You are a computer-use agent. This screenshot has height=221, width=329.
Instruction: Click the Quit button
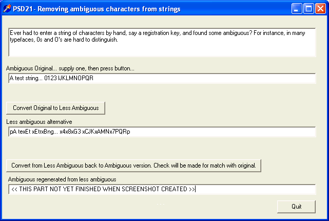tap(296, 206)
